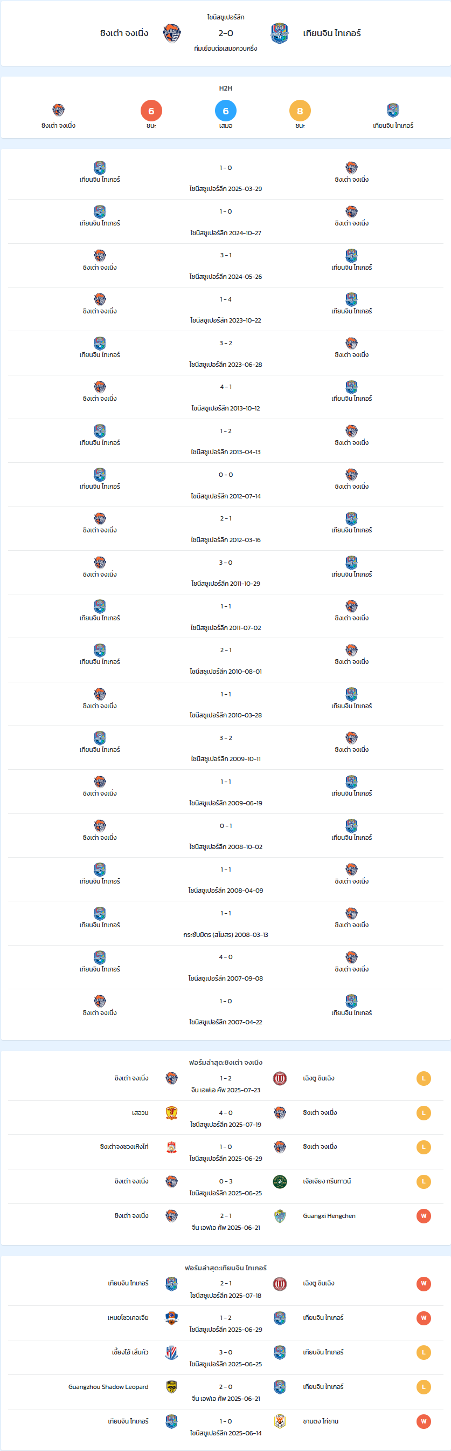Click the Qingdao Zhongneng logo in match header
Screen dimensions: 451x1451
[172, 33]
